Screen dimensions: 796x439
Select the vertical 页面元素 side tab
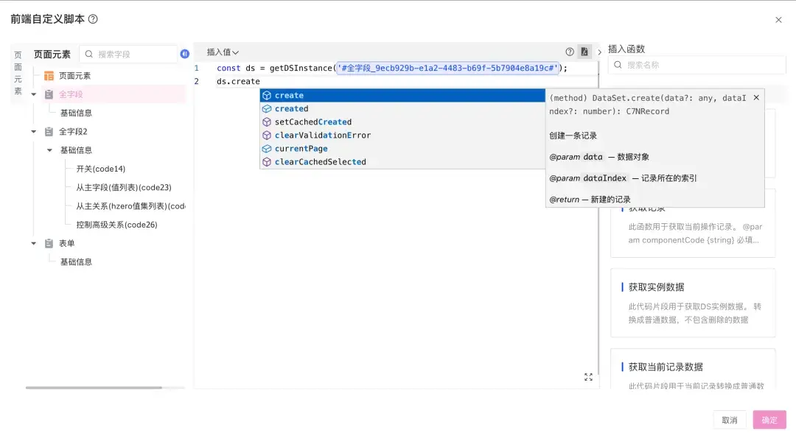pyautogui.click(x=18, y=73)
